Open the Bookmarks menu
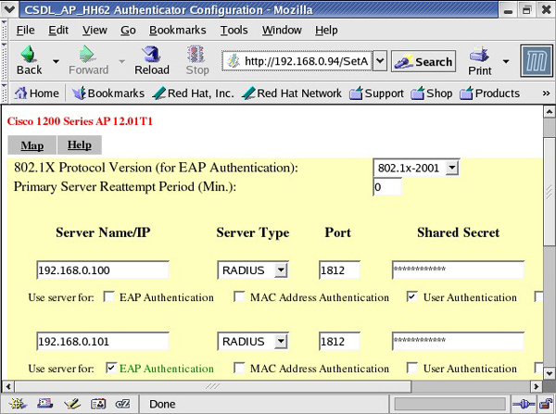This screenshot has width=556, height=414. [x=177, y=30]
